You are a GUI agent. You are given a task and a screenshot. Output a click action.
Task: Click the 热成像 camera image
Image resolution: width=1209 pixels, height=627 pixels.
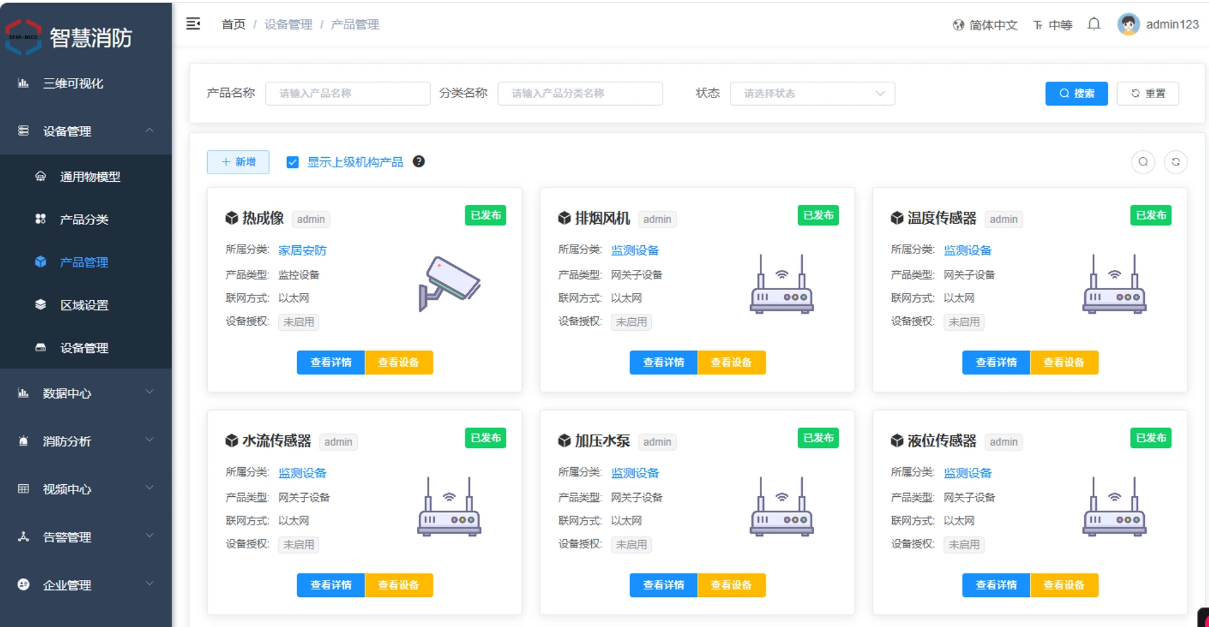(450, 283)
